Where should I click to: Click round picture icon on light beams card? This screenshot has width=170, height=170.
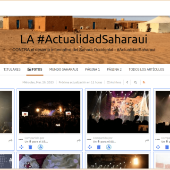109,147
